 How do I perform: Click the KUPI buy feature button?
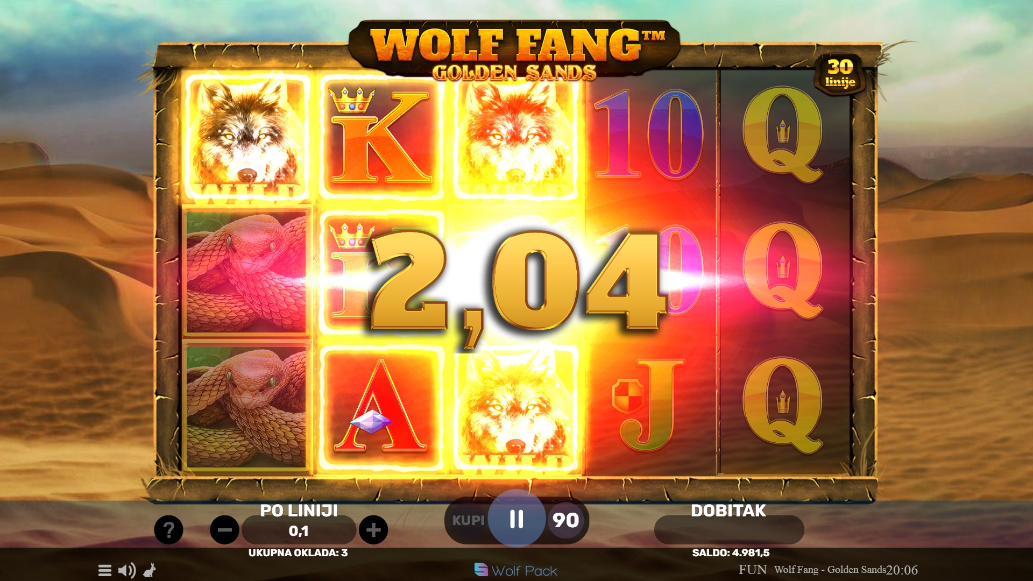[468, 520]
